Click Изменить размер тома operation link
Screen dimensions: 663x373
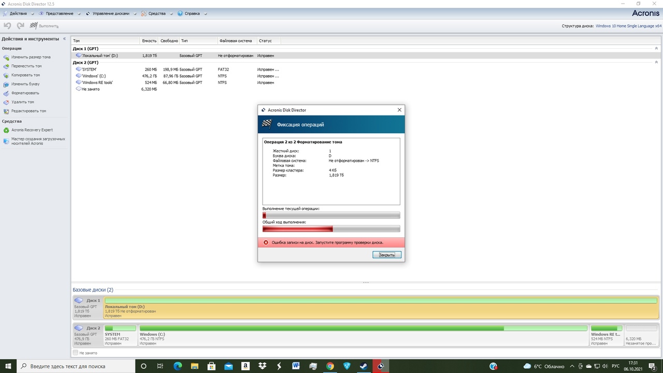coord(31,58)
